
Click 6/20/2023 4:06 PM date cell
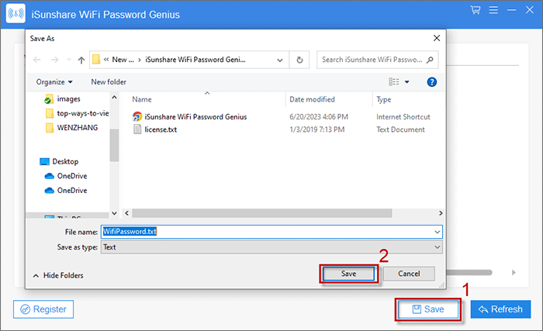(319, 117)
